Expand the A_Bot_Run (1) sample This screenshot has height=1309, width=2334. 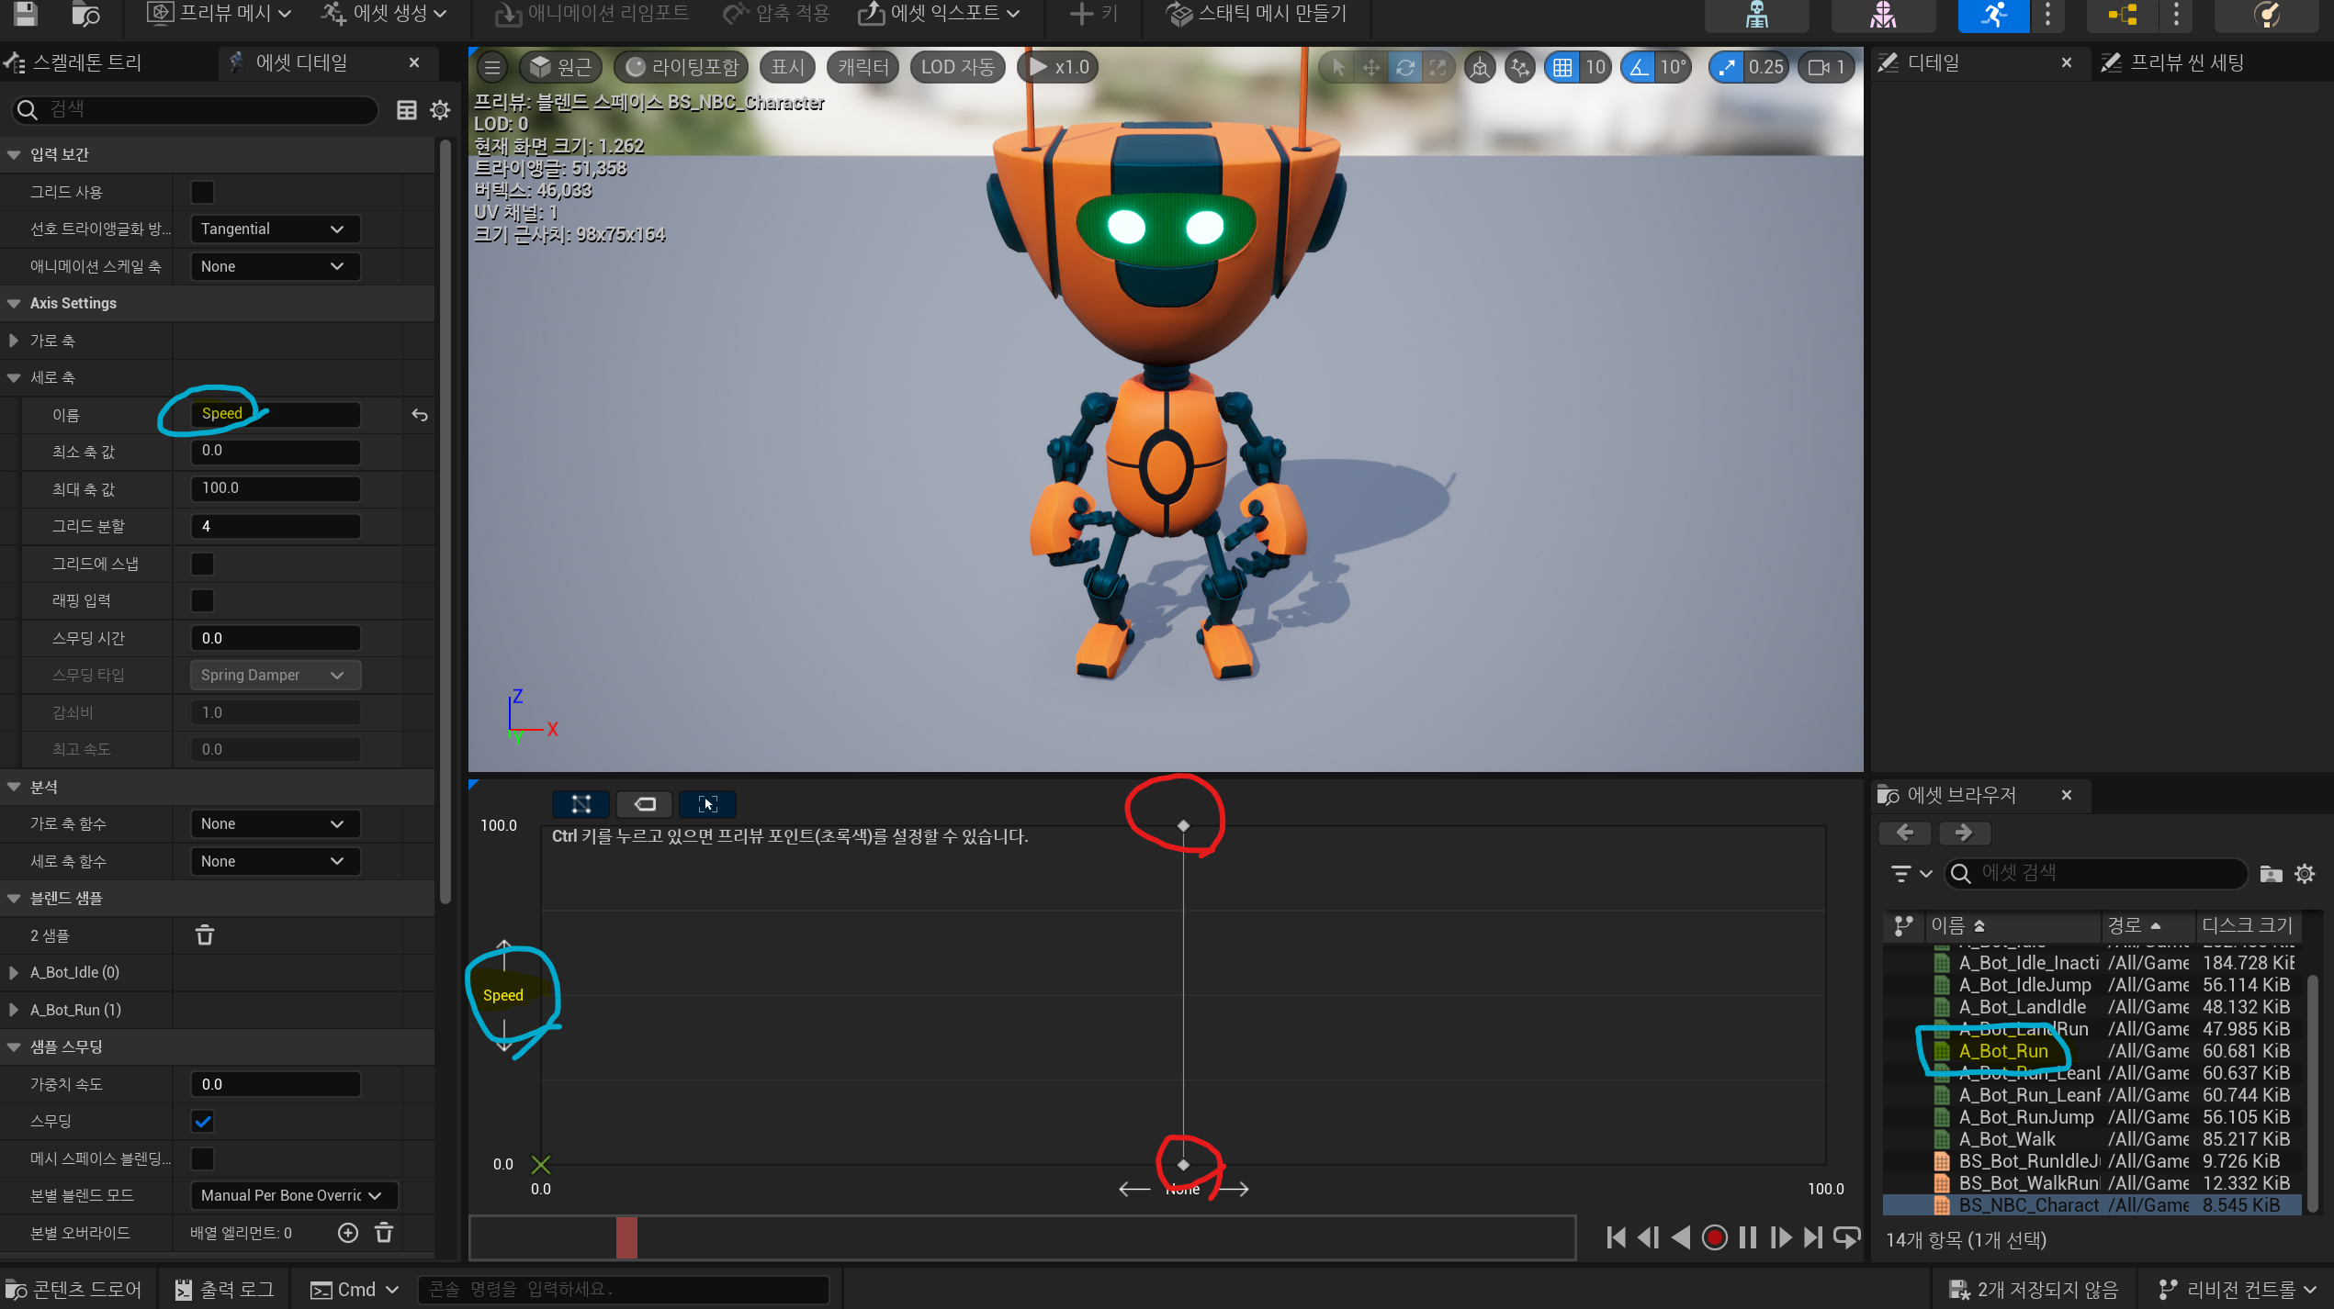click(x=14, y=1010)
